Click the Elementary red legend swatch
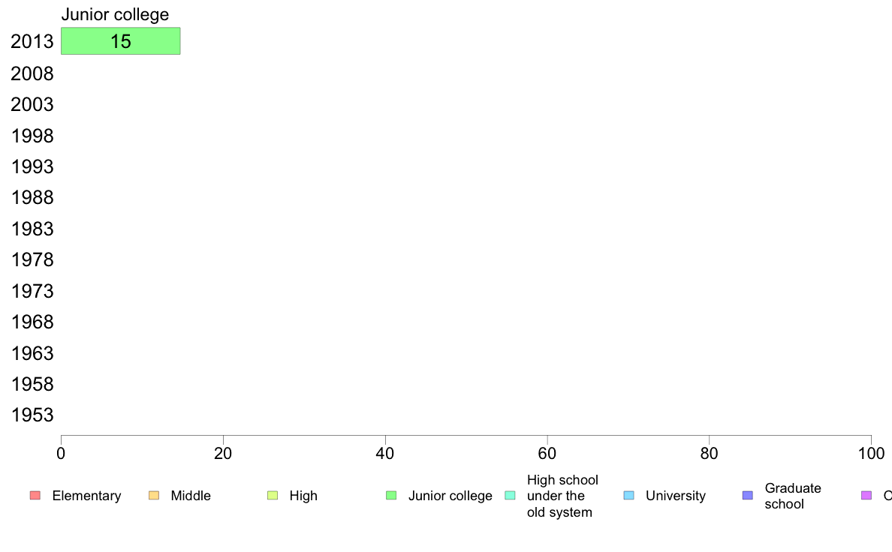 pyautogui.click(x=35, y=496)
